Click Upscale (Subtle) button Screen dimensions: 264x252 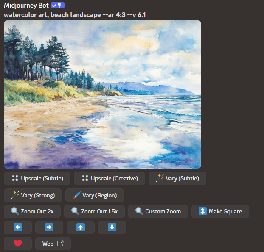[x=37, y=178]
